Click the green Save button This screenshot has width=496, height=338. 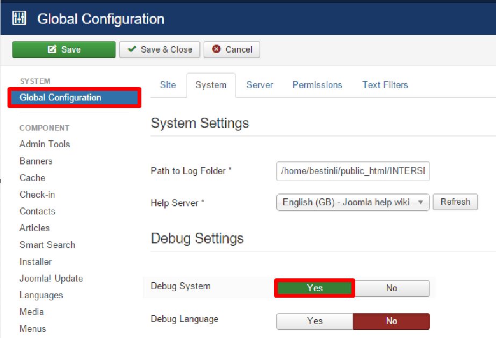pyautogui.click(x=64, y=49)
